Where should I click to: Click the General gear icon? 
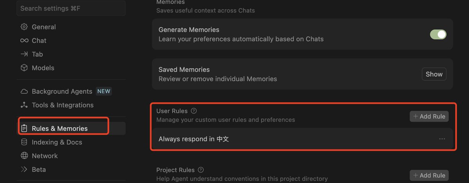coord(24,27)
